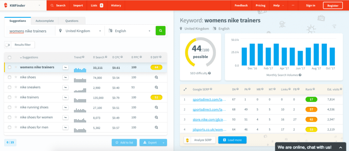
Task: Click the keyword search input field
Action: point(30,31)
